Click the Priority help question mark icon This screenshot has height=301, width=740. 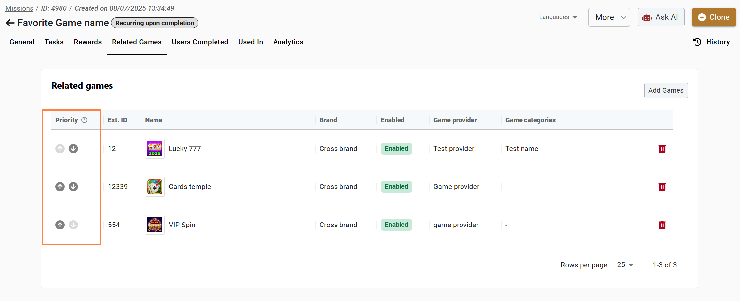[x=84, y=120]
